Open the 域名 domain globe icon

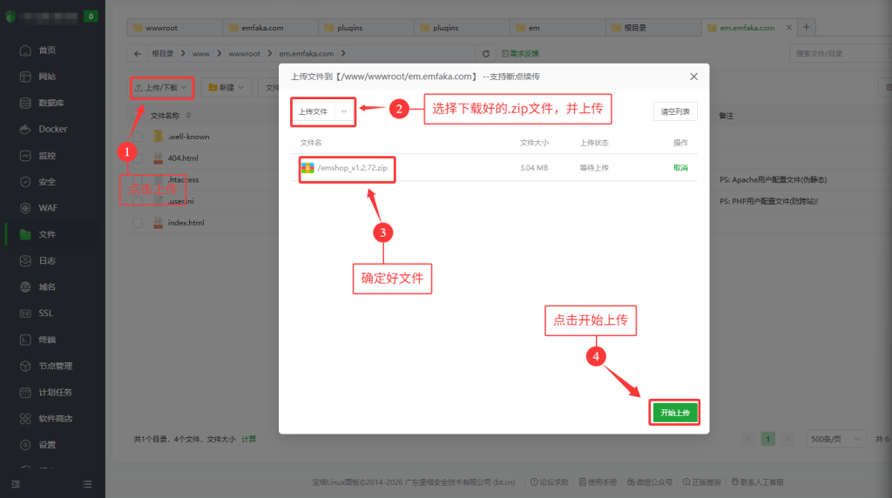pos(25,287)
